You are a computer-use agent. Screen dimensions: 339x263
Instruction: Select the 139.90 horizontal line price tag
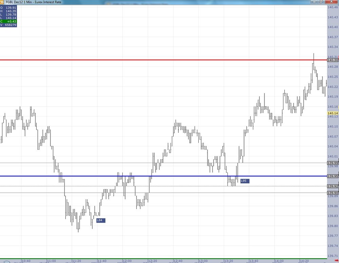click(x=333, y=193)
